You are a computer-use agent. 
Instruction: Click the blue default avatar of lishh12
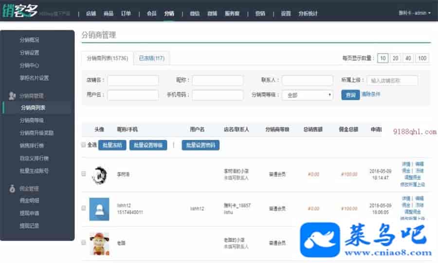[x=99, y=208]
